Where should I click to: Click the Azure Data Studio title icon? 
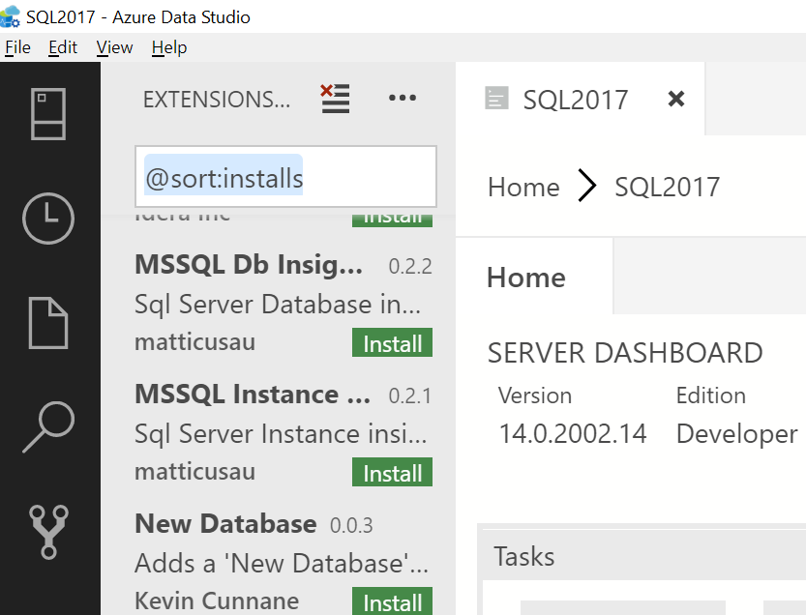(11, 16)
